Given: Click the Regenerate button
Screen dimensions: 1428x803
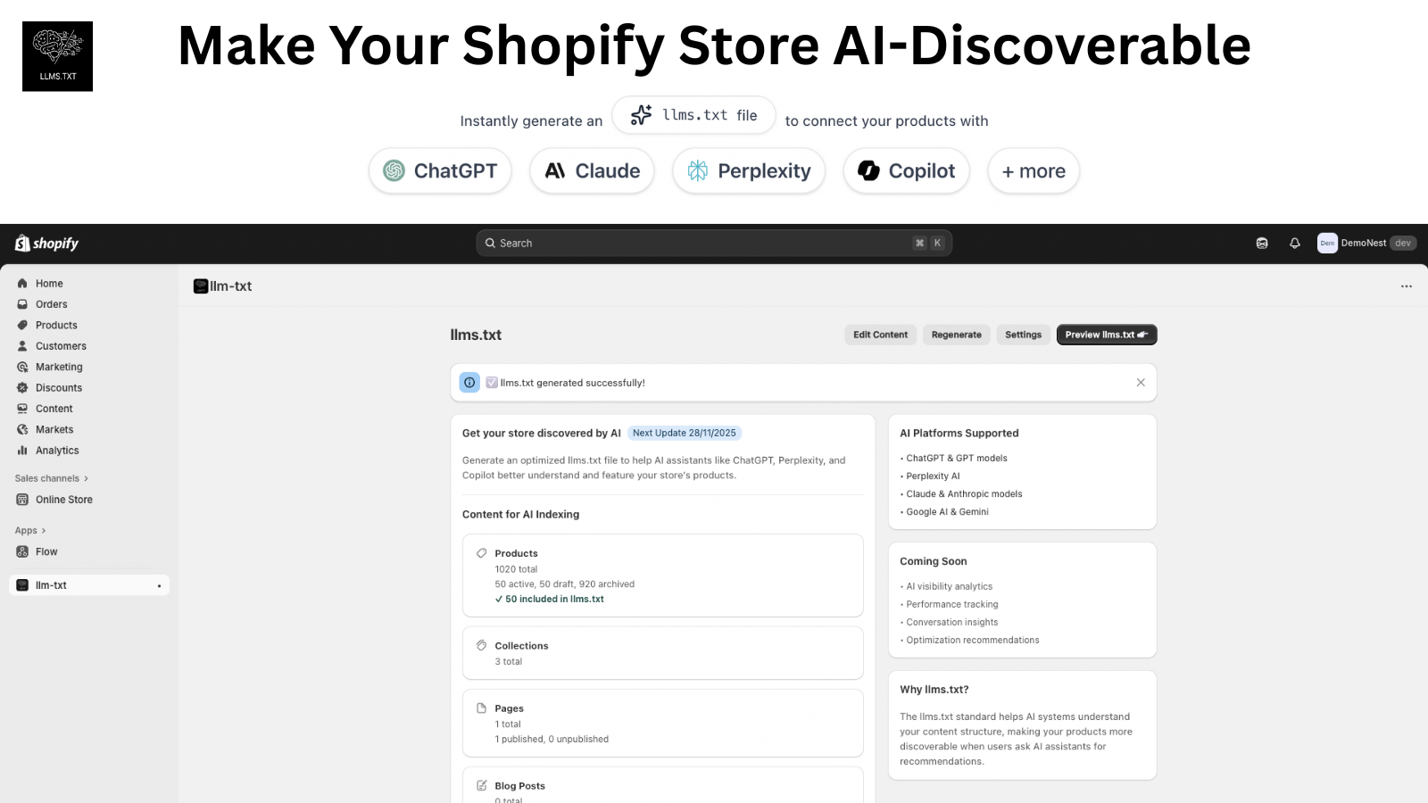Looking at the screenshot, I should [956, 335].
